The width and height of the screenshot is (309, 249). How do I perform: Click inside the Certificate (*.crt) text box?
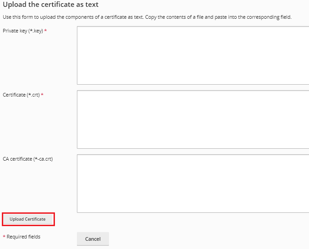click(193, 119)
